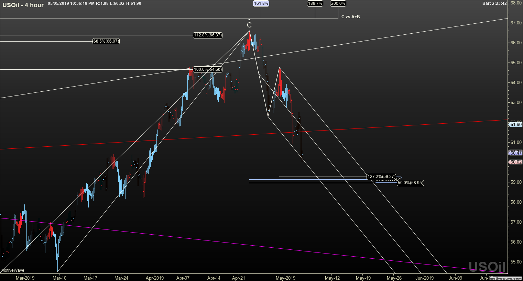Click the 66.00 price axis label
Viewport: 523px width, 281px height.
[516, 43]
